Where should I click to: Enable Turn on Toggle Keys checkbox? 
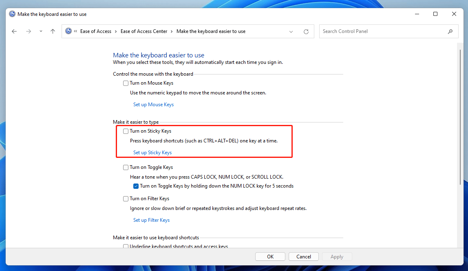coord(126,167)
